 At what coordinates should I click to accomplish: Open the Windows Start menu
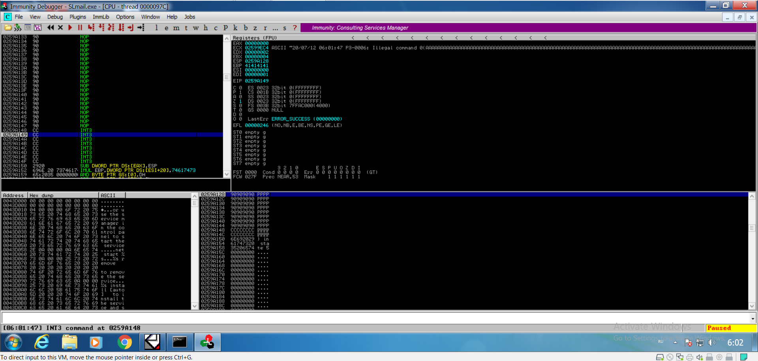13,342
